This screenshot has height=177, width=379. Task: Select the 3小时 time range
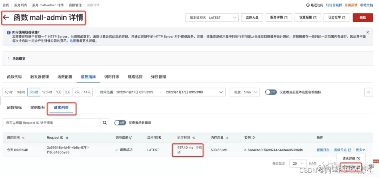point(21,92)
